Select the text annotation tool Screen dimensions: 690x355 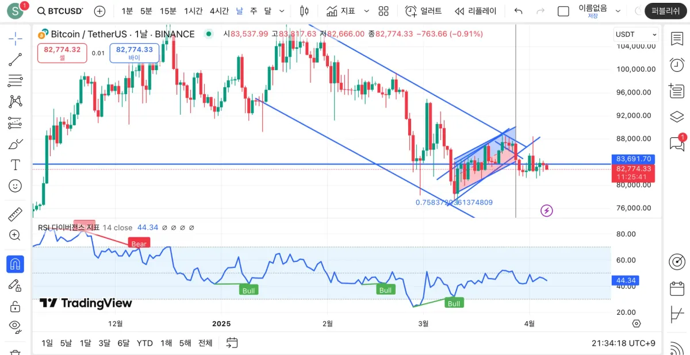[x=16, y=165]
